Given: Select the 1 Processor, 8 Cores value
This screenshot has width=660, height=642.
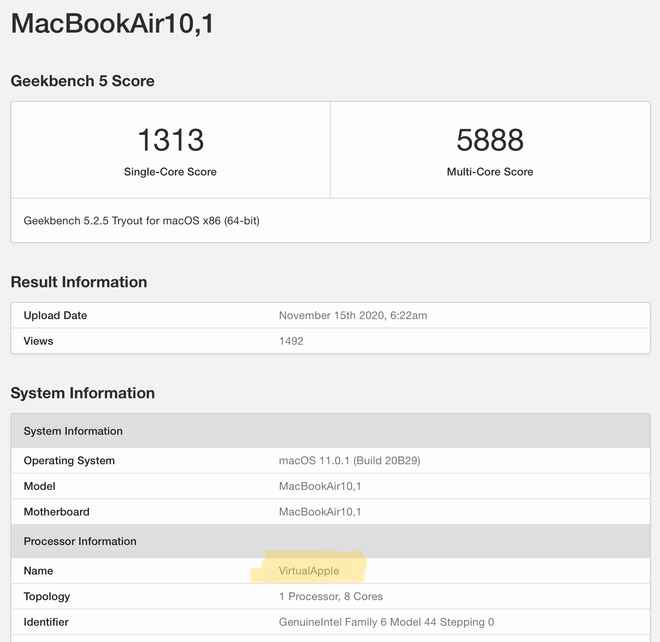Looking at the screenshot, I should click(x=331, y=597).
